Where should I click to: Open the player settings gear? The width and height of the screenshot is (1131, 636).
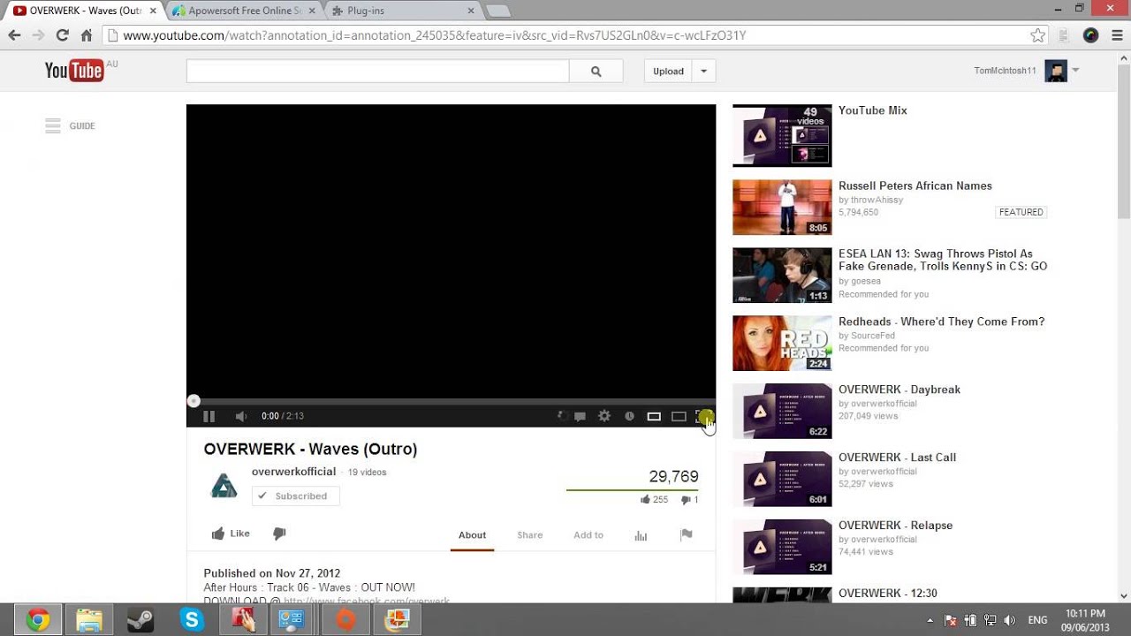pyautogui.click(x=604, y=416)
